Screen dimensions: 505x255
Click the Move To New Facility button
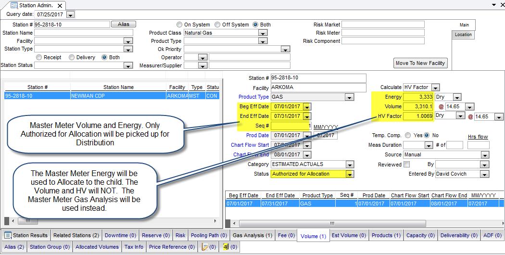point(420,63)
